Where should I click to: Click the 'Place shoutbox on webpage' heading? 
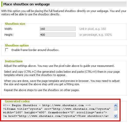27,4
